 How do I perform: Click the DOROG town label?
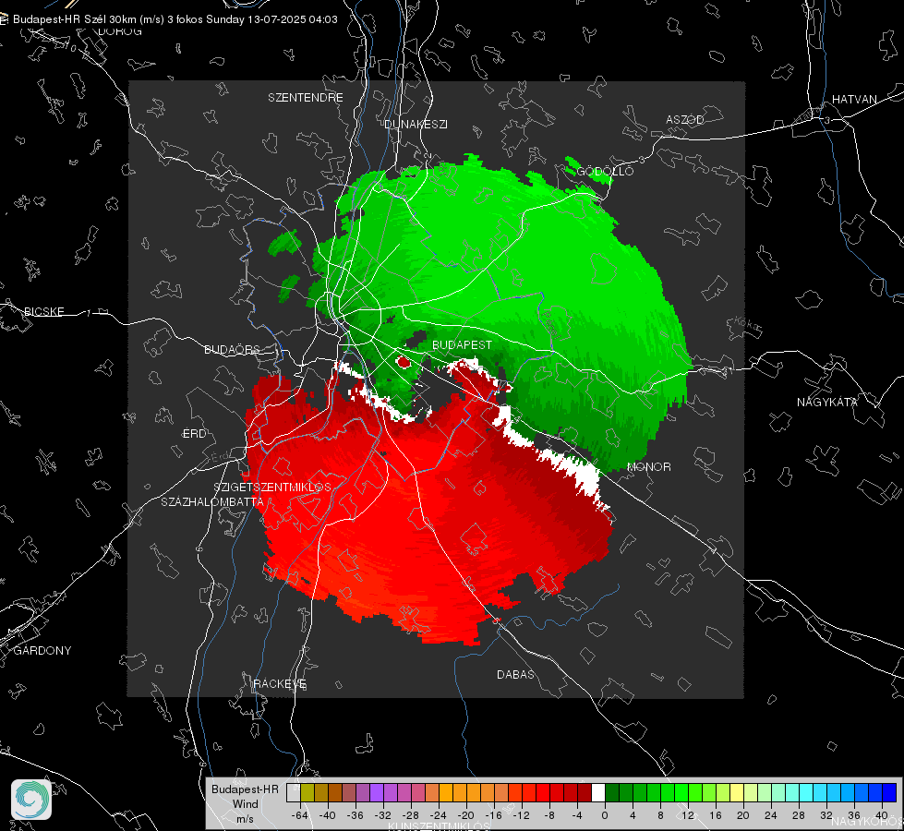click(120, 31)
